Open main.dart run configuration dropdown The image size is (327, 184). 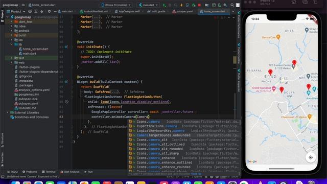(148, 5)
